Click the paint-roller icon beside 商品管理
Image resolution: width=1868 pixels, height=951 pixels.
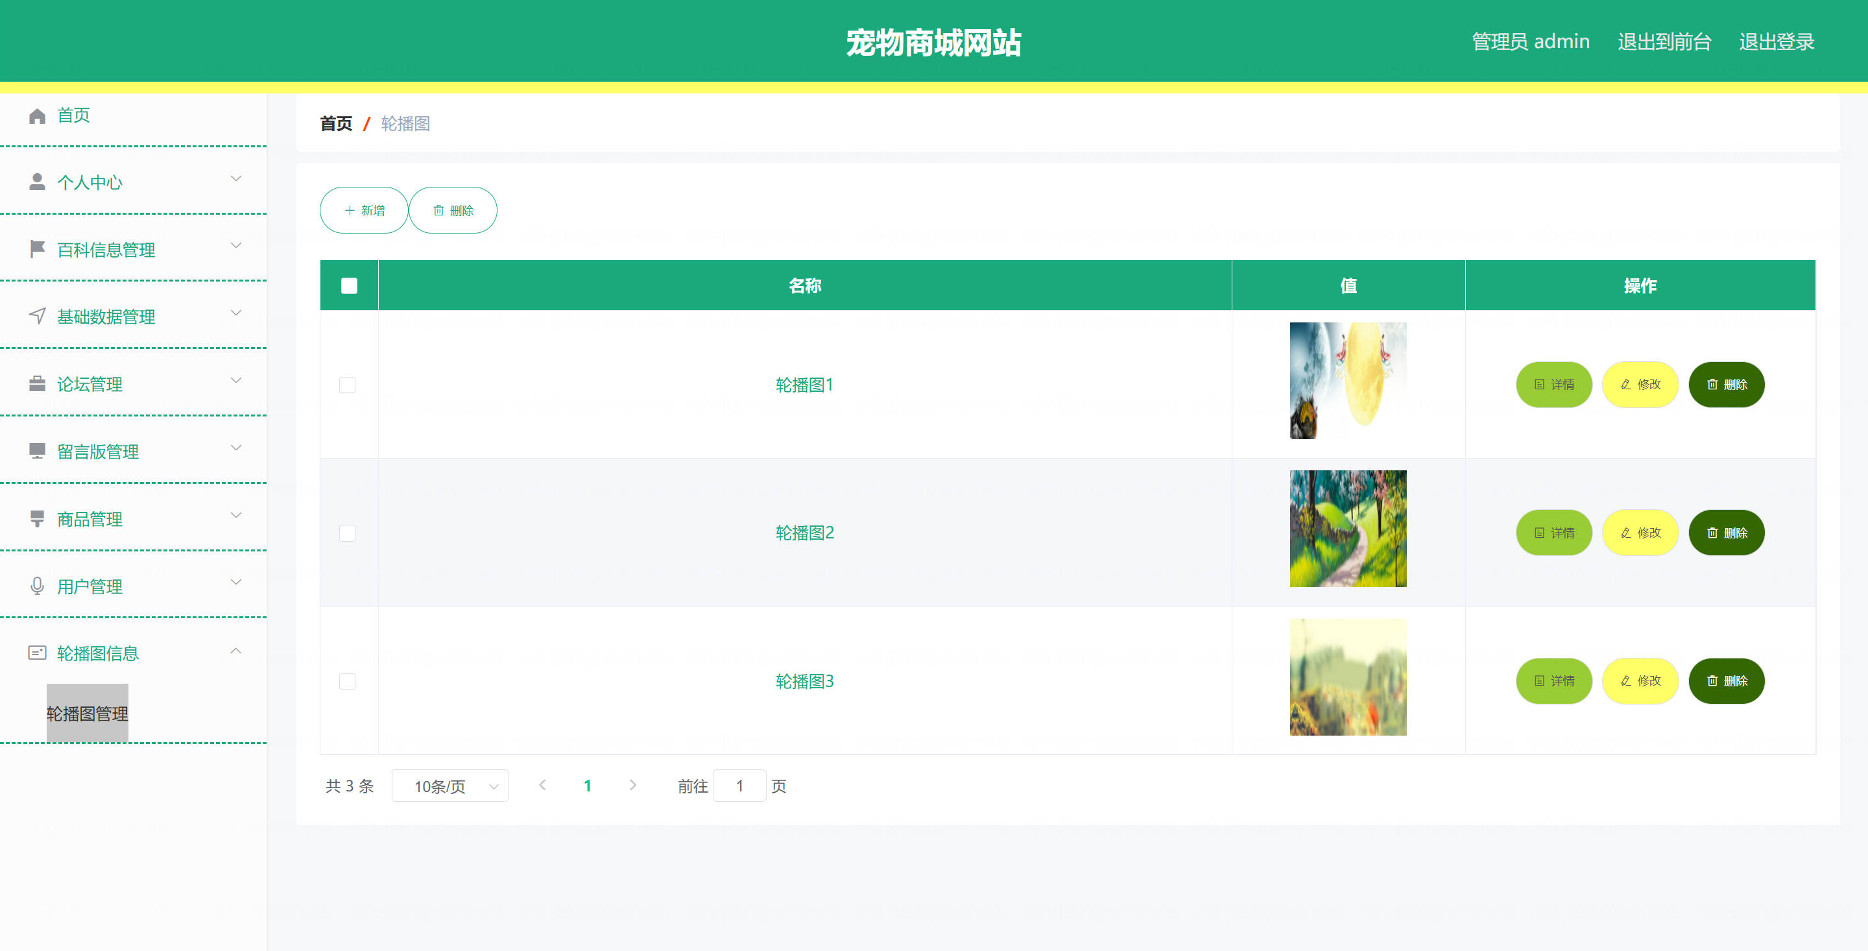tap(37, 519)
